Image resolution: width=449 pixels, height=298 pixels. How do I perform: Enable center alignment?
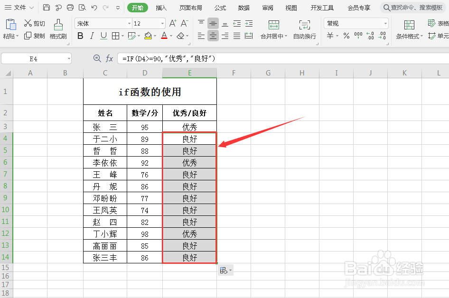click(212, 36)
